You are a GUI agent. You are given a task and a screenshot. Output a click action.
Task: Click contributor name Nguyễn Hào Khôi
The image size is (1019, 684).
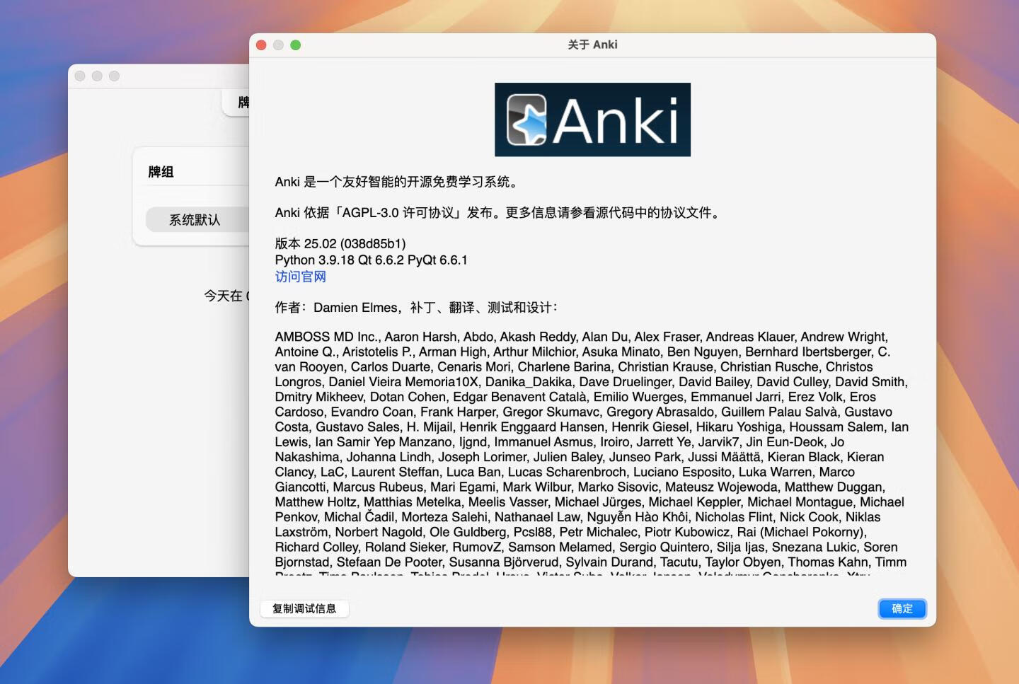click(637, 517)
